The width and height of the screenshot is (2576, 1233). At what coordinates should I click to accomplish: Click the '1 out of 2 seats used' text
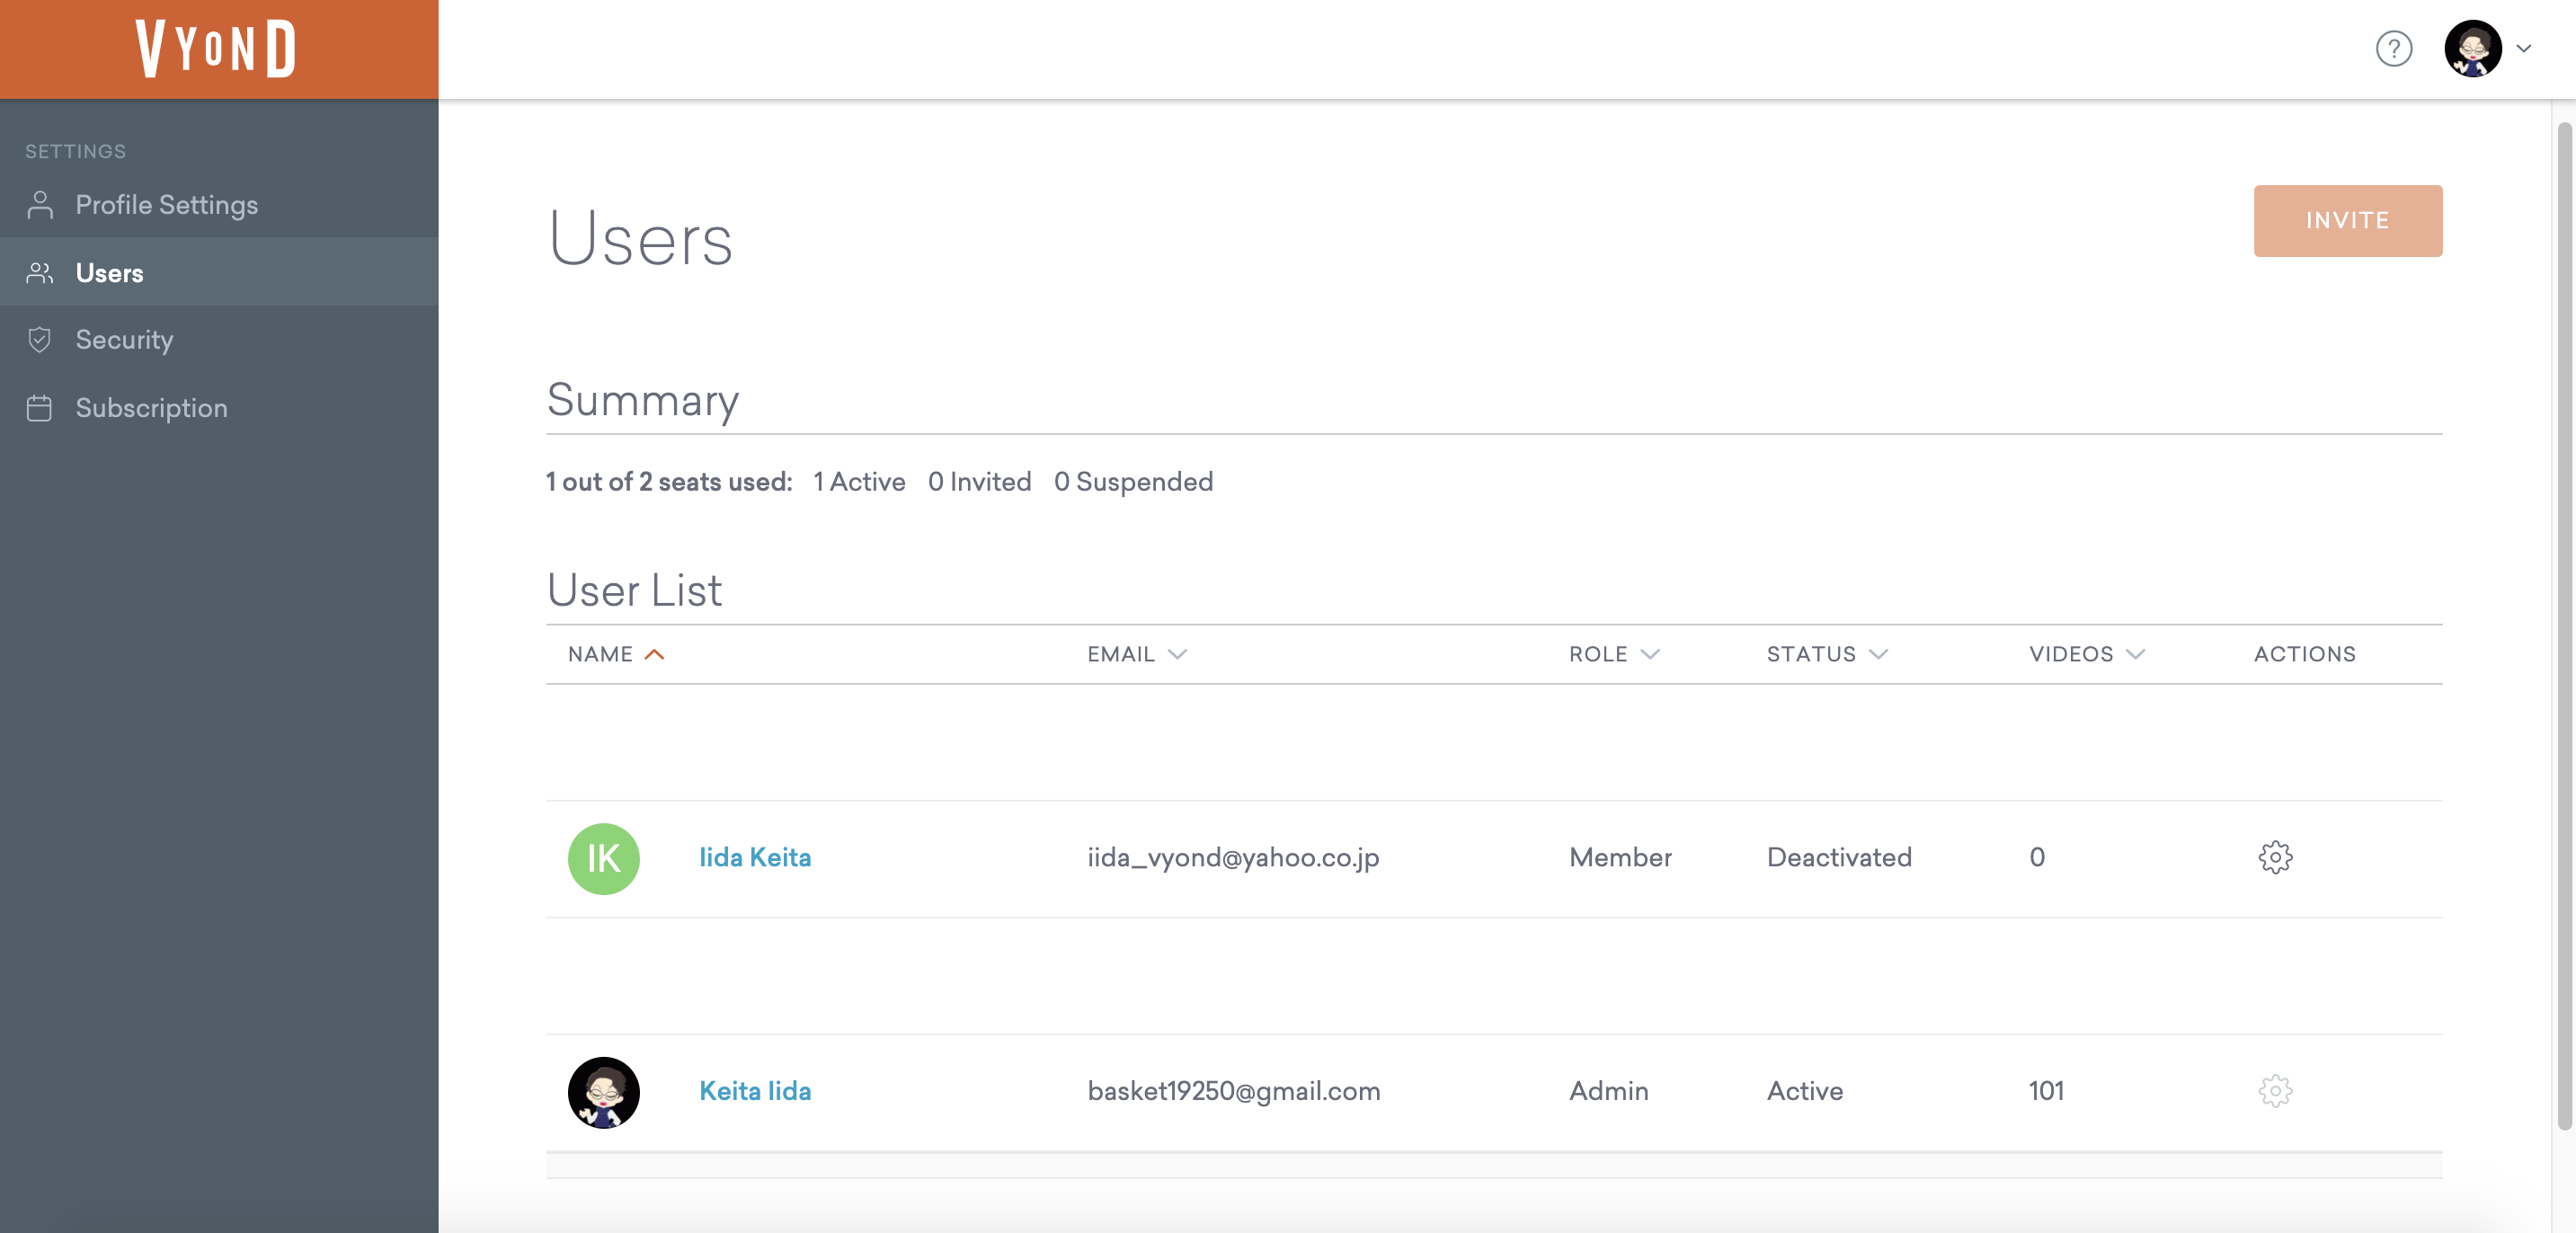click(669, 482)
